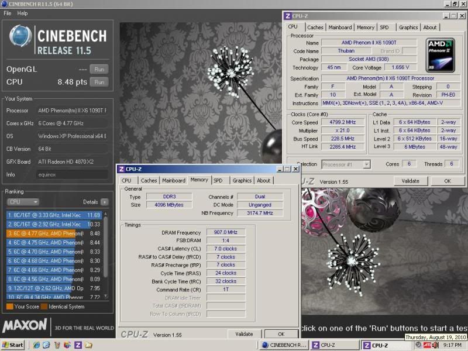Click the volume speaker tray icon

pos(435,345)
